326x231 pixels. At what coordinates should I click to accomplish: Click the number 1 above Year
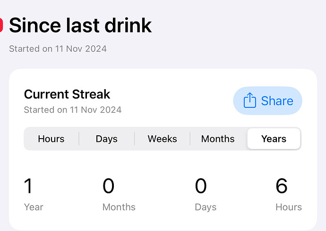(x=28, y=186)
